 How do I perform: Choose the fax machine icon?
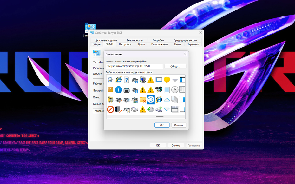(134, 109)
